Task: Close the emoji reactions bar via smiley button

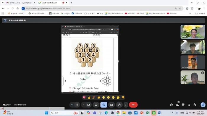Action: pyautogui.click(x=104, y=105)
